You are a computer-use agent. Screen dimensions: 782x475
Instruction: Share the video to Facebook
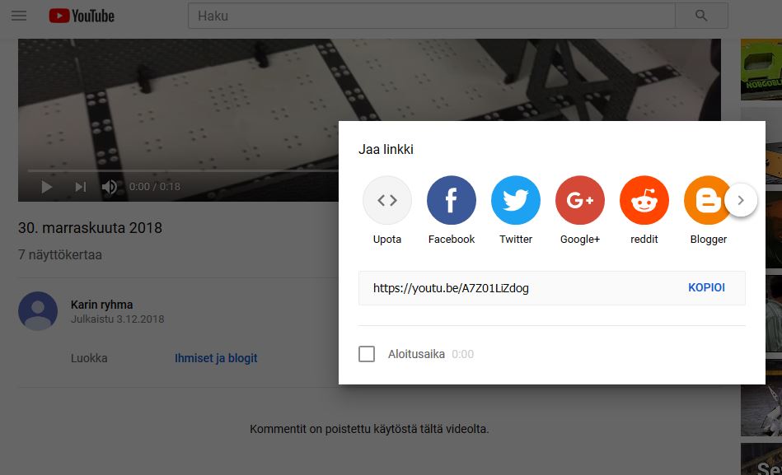tap(452, 201)
